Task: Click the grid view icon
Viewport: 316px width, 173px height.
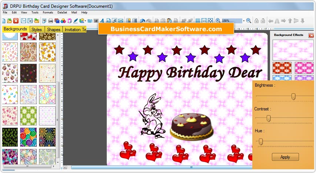Action: coord(198,21)
